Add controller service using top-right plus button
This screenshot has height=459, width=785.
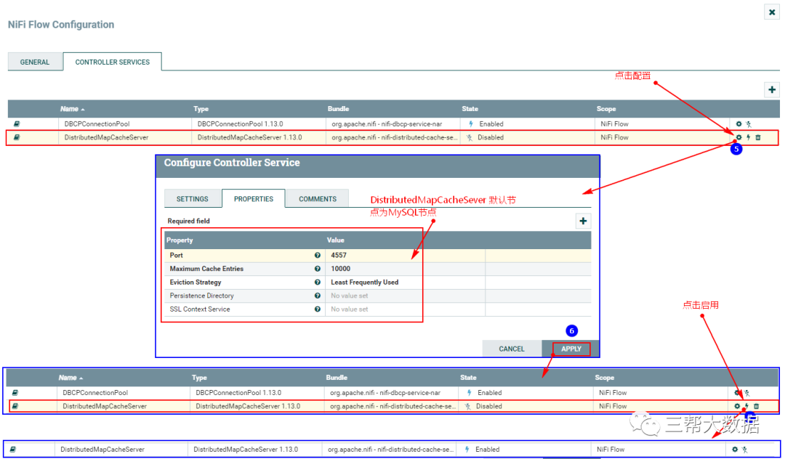[x=771, y=89]
